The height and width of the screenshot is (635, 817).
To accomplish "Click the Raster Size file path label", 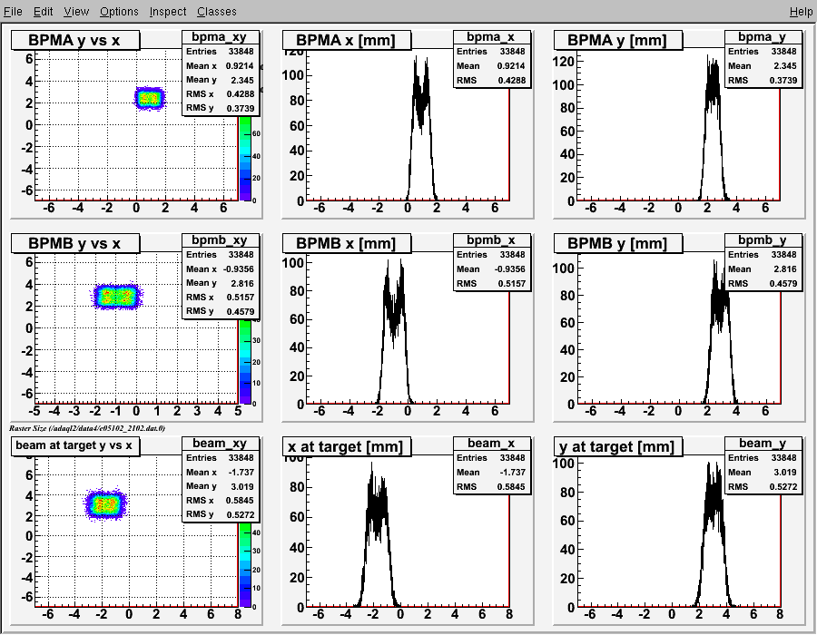I will pos(87,428).
